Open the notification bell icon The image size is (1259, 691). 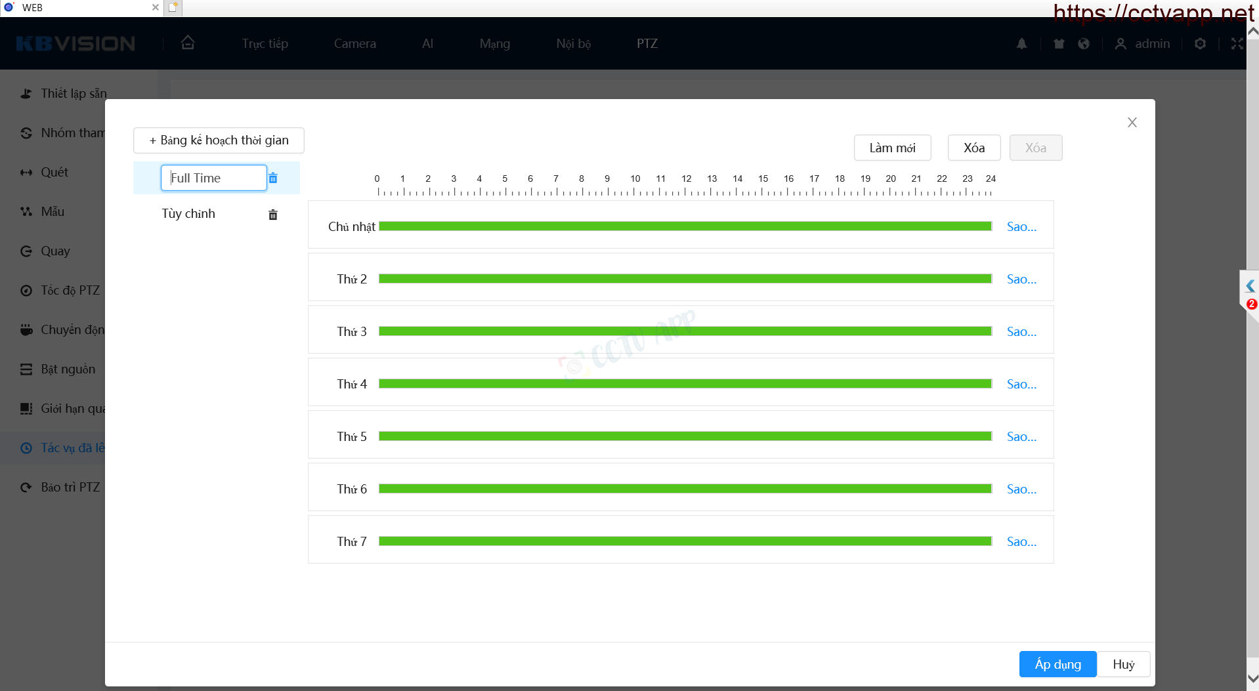(1021, 44)
